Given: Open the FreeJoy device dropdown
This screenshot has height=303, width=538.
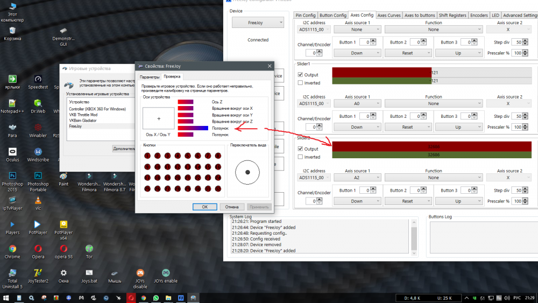Looking at the screenshot, I should (258, 23).
